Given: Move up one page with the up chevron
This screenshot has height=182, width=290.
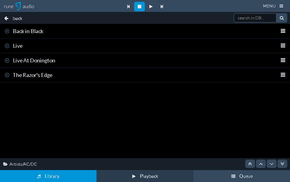Looking at the screenshot, I should [261, 164].
